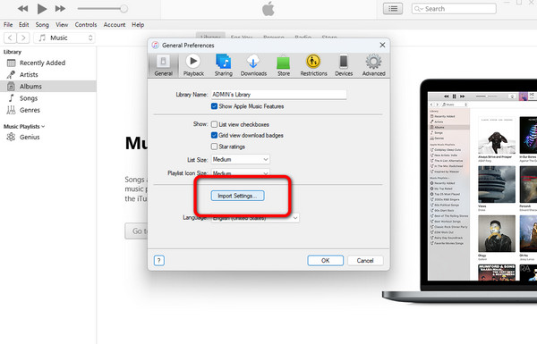The width and height of the screenshot is (537, 344).
Task: Enable Star ratings checkbox
Action: (215, 147)
